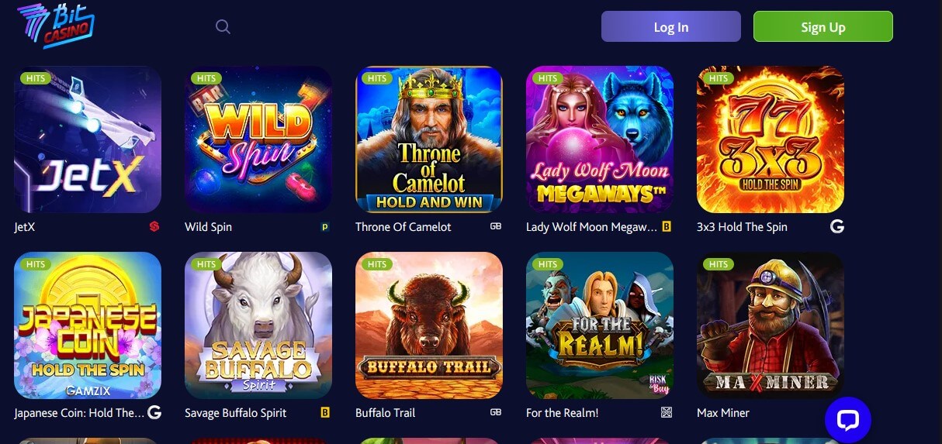This screenshot has width=942, height=444.
Task: Click the For the Realm! title text
Action: click(x=562, y=413)
